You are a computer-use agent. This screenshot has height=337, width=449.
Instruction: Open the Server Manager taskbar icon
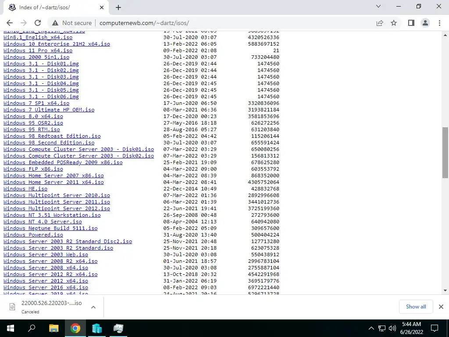pyautogui.click(x=97, y=328)
